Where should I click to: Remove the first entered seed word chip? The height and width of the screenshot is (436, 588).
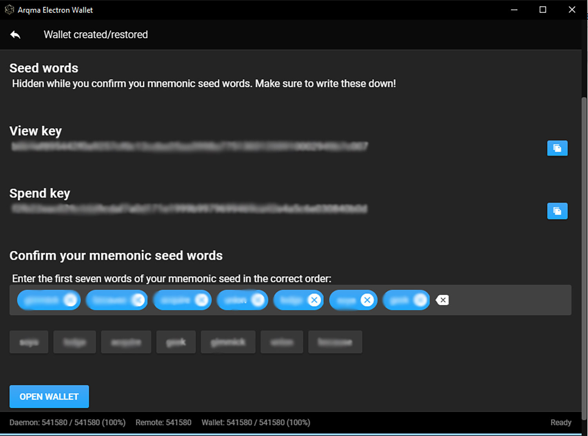pyautogui.click(x=71, y=300)
